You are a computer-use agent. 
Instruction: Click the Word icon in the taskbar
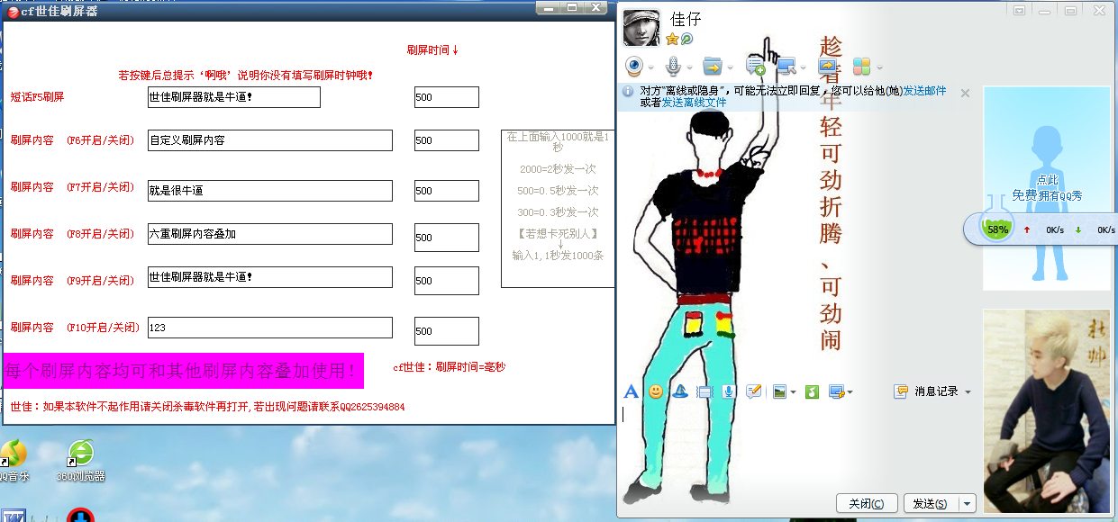pos(14,515)
